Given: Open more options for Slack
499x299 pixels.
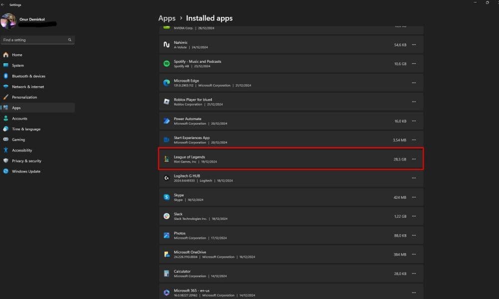Looking at the screenshot, I should [414, 216].
